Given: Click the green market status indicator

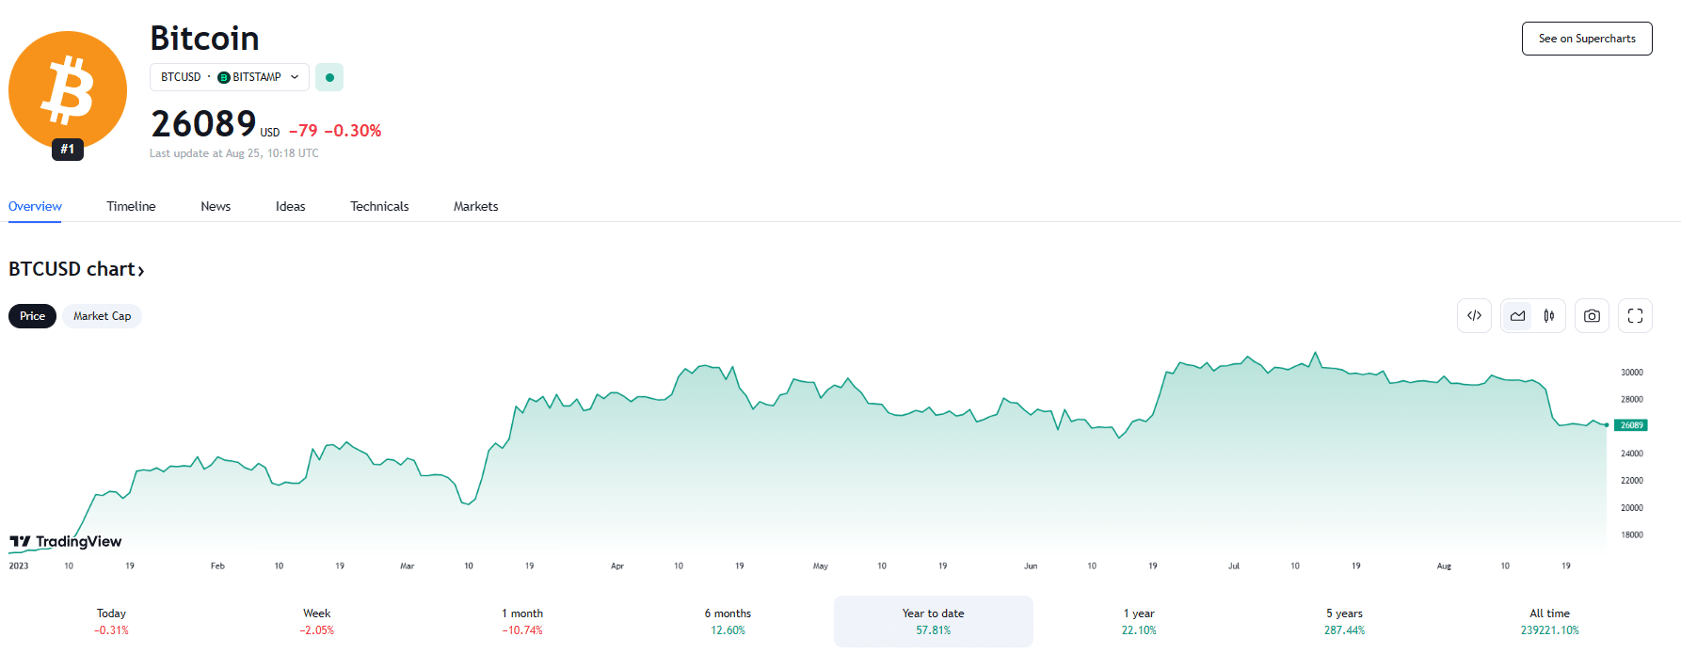Looking at the screenshot, I should [329, 77].
